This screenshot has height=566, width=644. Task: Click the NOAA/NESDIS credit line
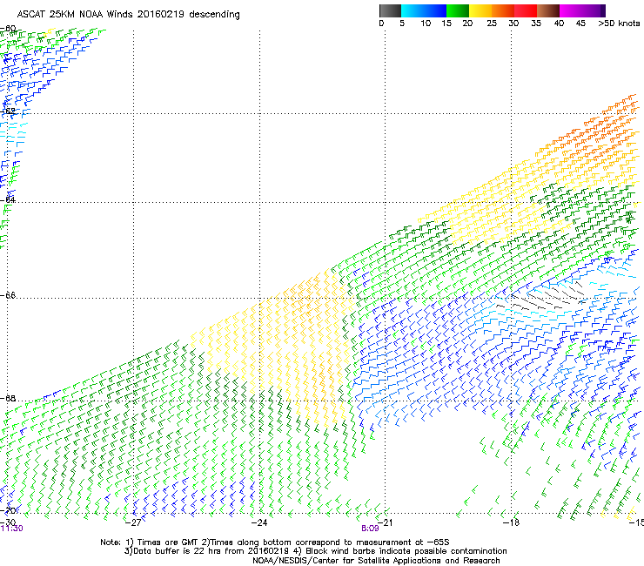(x=376, y=561)
